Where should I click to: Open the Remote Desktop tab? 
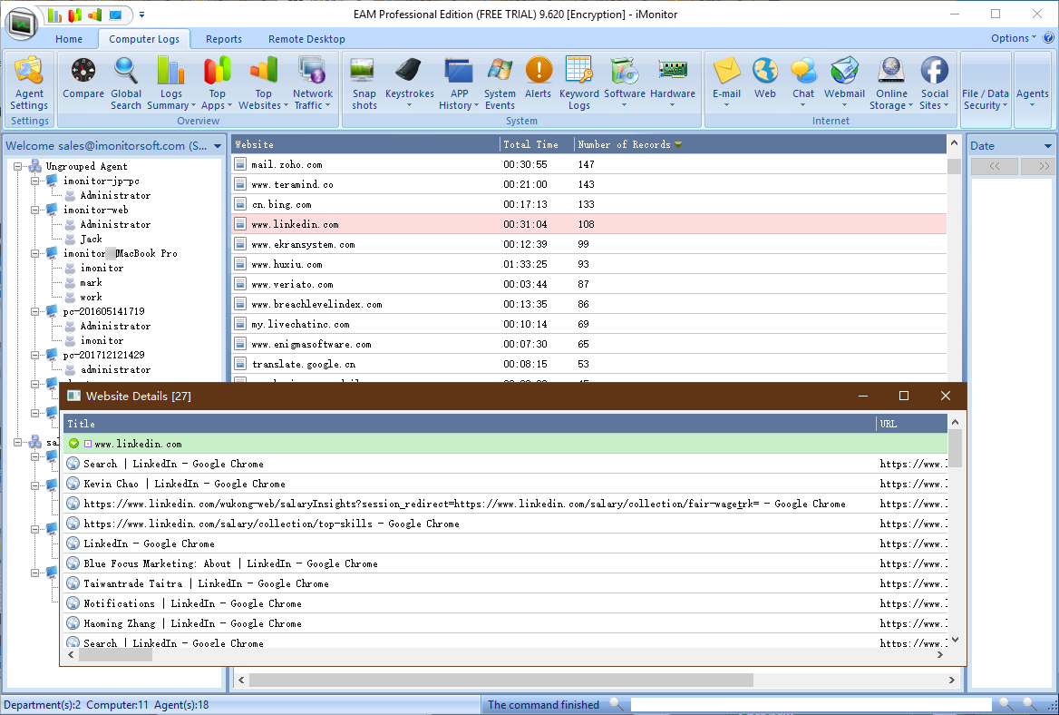point(306,39)
